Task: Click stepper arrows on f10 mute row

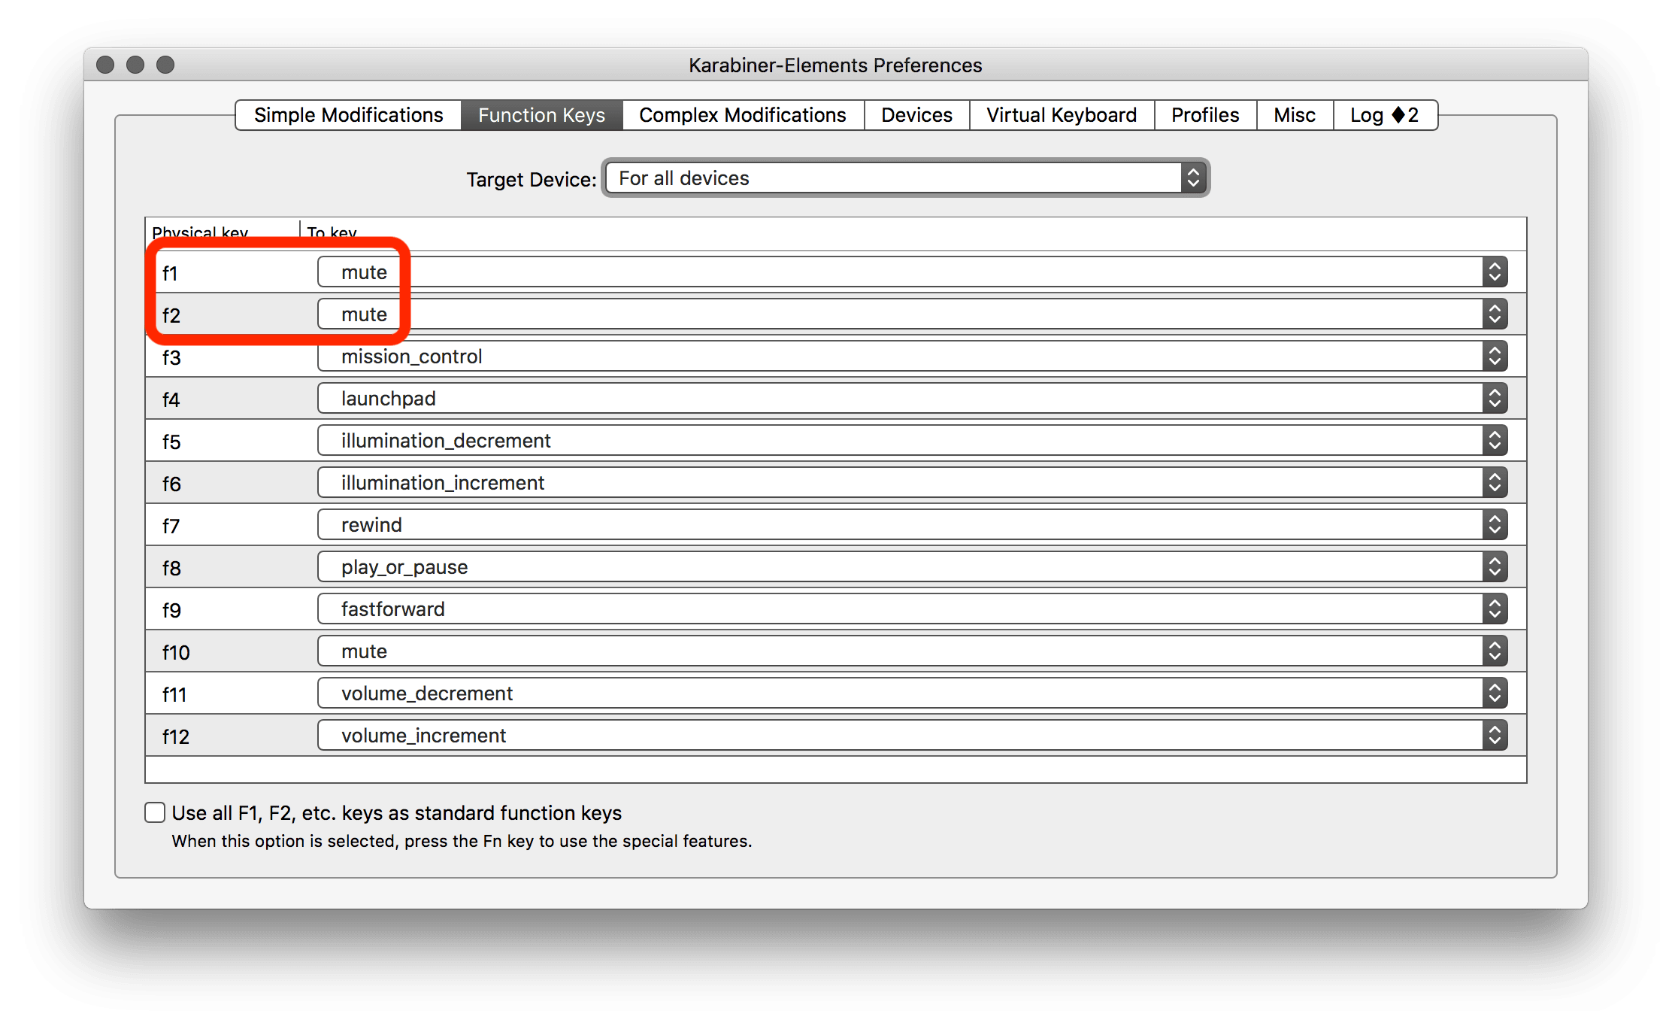Action: (1495, 651)
